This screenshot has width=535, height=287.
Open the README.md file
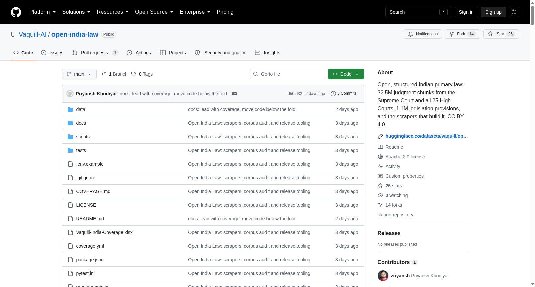(90, 219)
